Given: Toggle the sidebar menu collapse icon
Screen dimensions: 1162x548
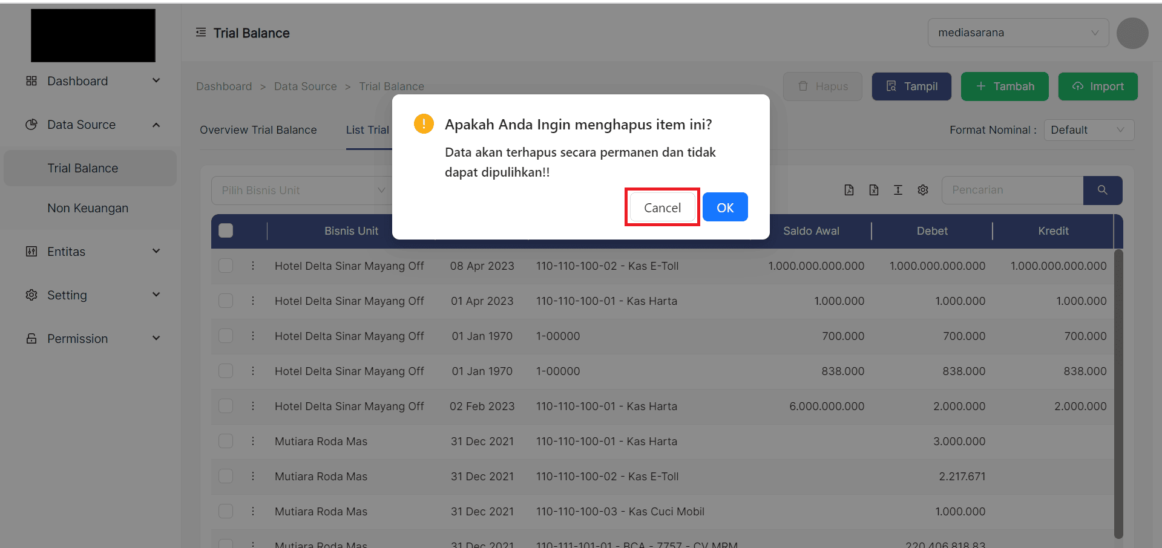Looking at the screenshot, I should 201,33.
